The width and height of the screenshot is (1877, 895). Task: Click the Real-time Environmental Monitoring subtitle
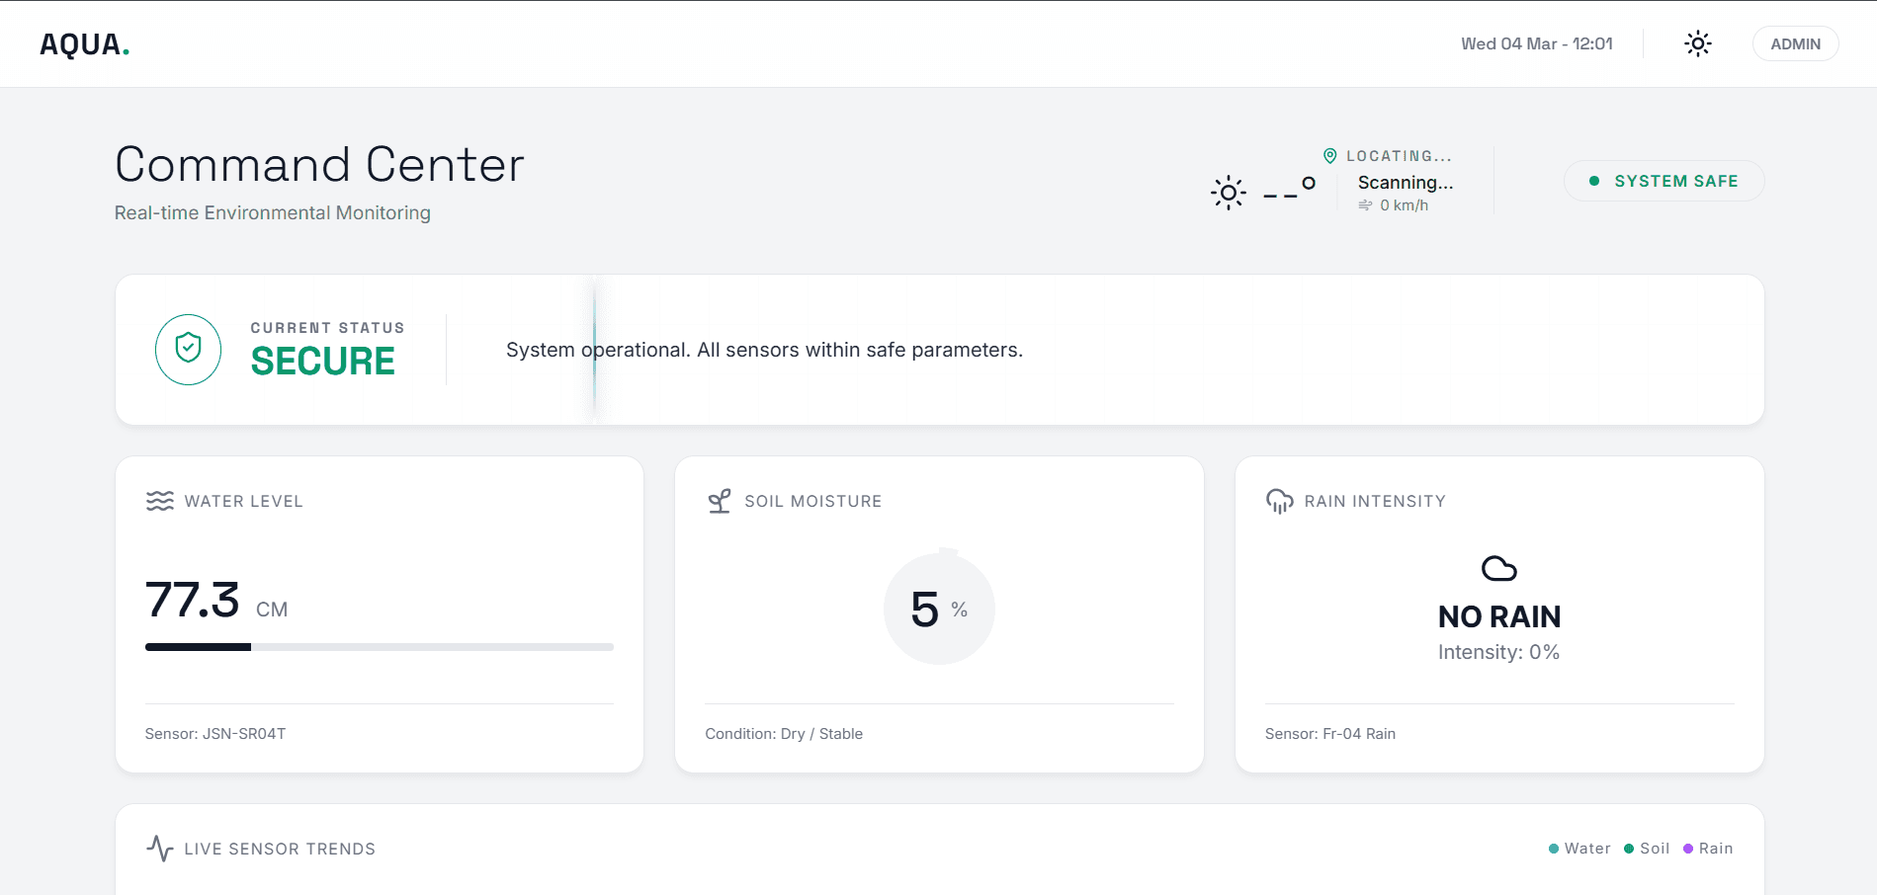[273, 213]
